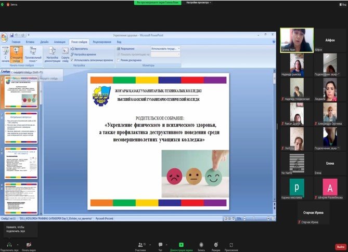The image size is (348, 252).
Task: Click red Выйти leave button
Action: pos(341,247)
